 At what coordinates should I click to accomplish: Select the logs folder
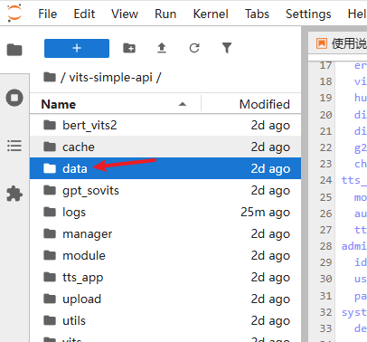(165, 212)
